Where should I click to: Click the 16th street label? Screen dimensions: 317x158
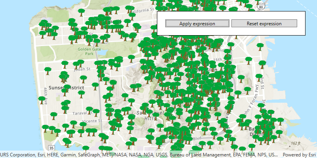pyautogui.click(x=218, y=60)
